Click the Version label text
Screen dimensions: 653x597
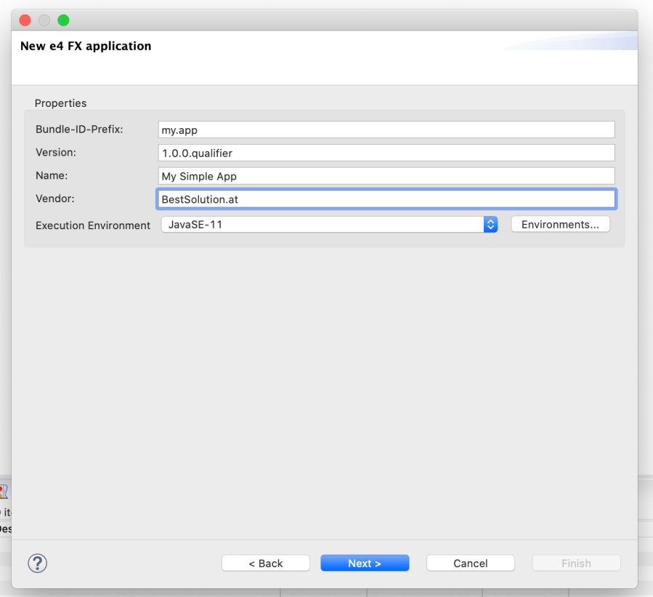[56, 152]
